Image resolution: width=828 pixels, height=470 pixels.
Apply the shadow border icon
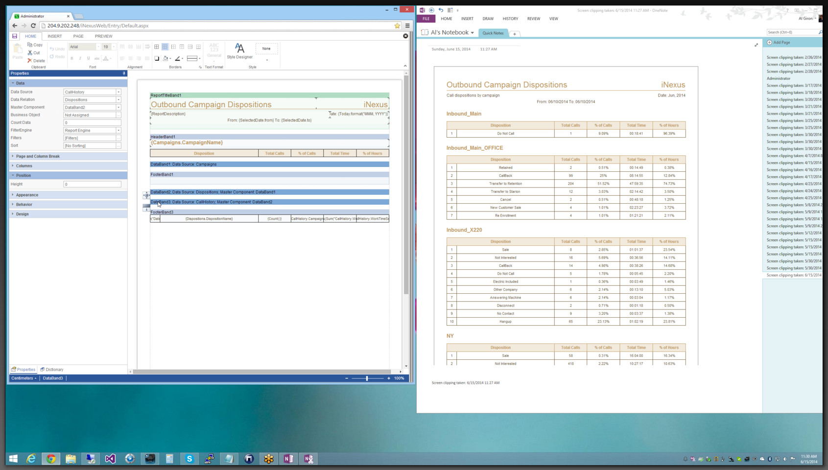pos(157,58)
